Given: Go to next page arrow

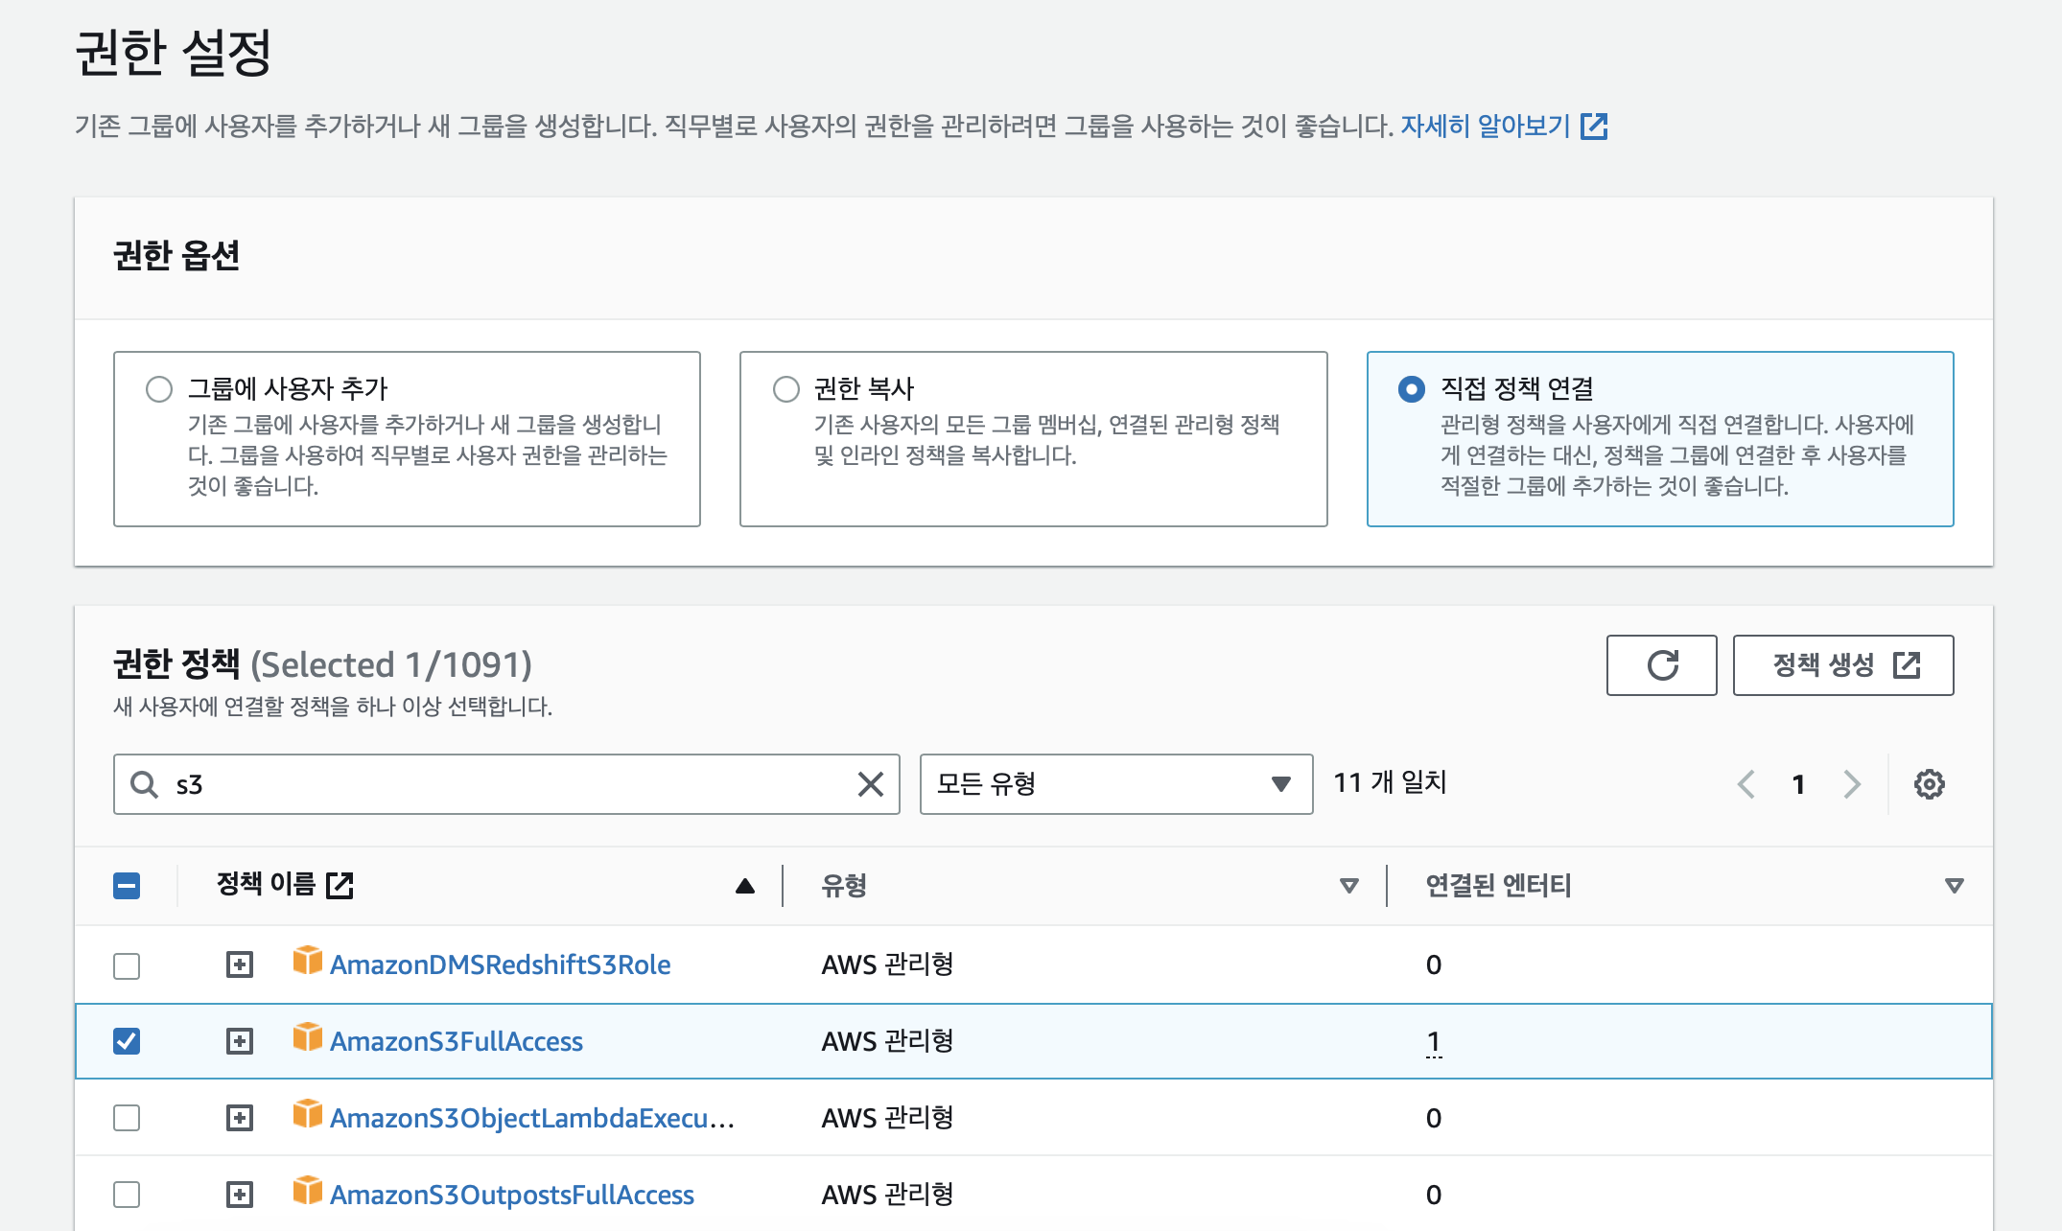Looking at the screenshot, I should 1852,784.
